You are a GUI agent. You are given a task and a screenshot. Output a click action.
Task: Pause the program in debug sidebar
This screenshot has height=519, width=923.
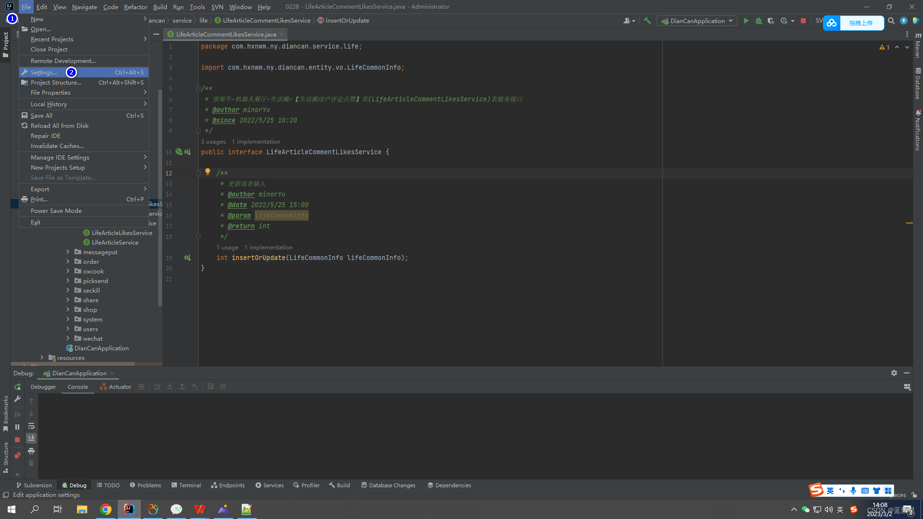tap(17, 427)
